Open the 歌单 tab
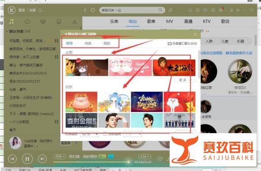Image resolution: width=261 pixels, height=171 pixels. click(x=151, y=21)
